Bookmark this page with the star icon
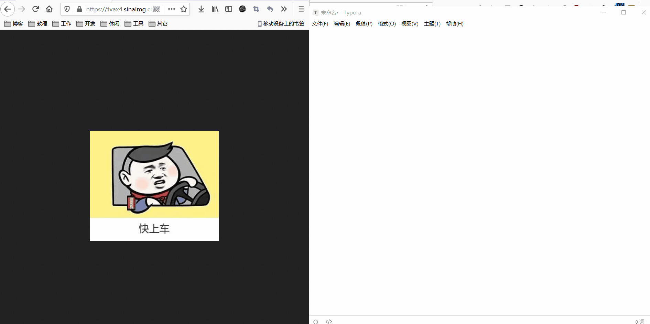 click(184, 9)
